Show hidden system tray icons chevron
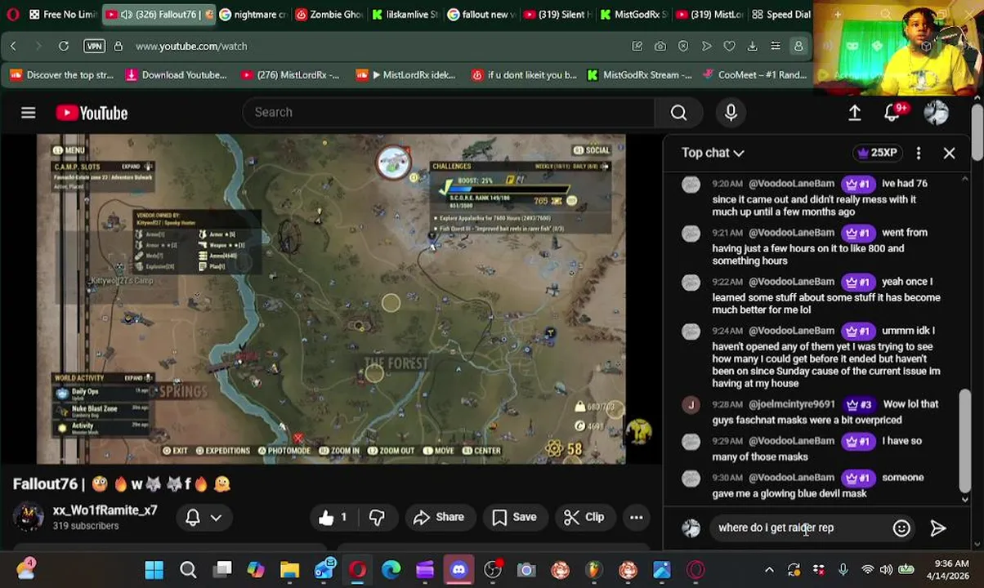Image resolution: width=984 pixels, height=588 pixels. (x=769, y=570)
